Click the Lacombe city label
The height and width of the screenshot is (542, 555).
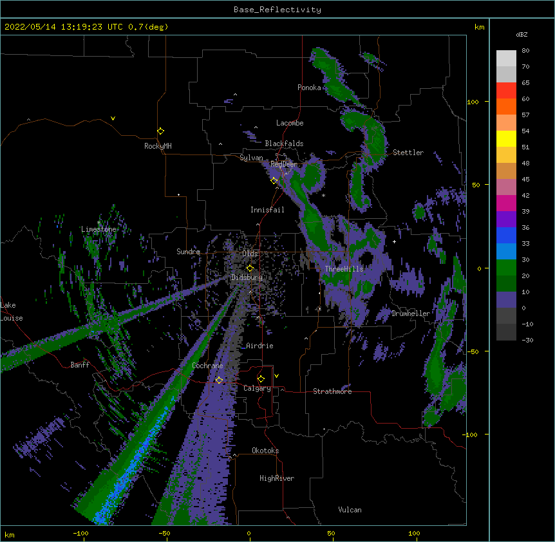(290, 123)
